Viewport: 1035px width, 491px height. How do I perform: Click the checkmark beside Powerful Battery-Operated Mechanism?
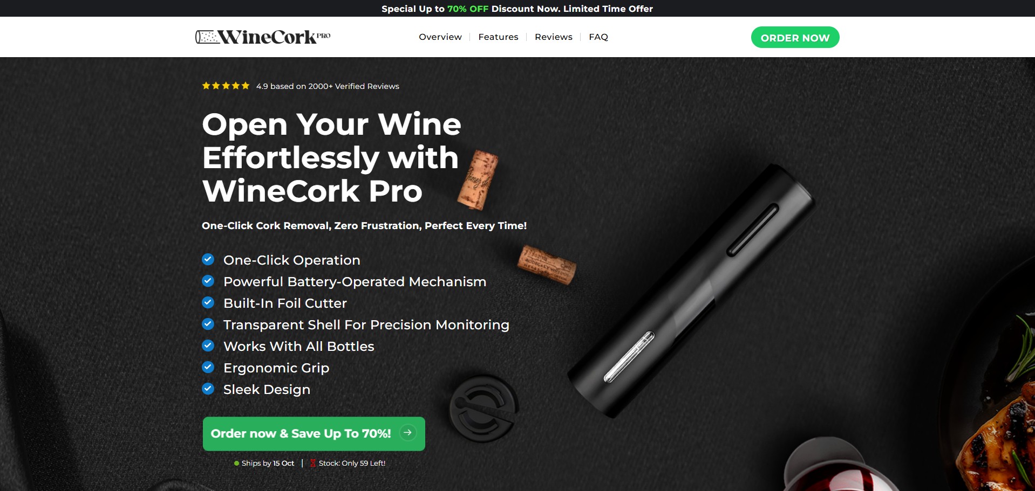208,281
